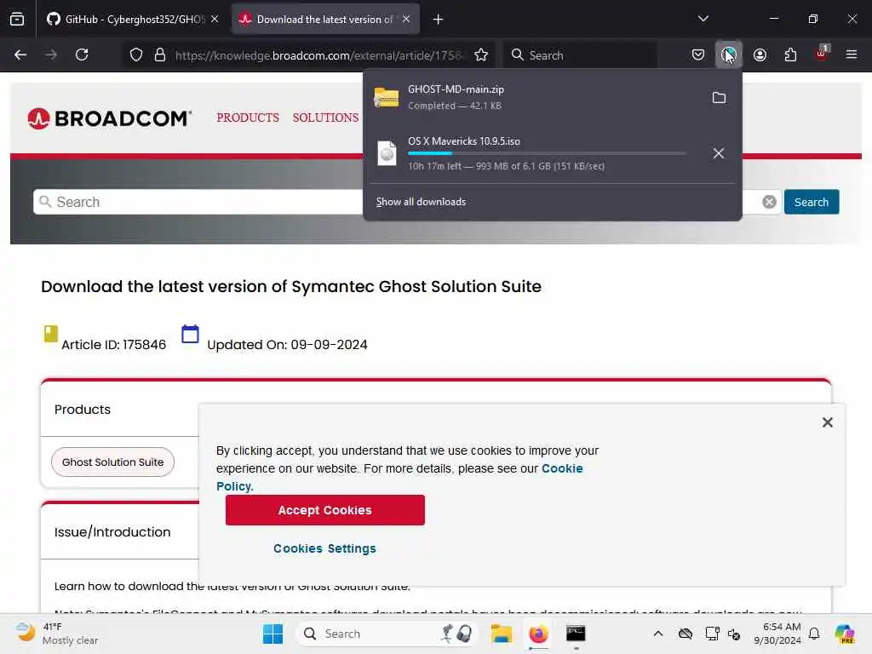Open the display network tray icon
Image resolution: width=872 pixels, height=654 pixels.
(712, 634)
